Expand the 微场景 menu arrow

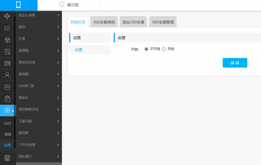tap(58, 74)
